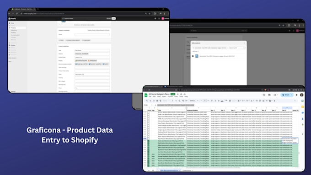Click the Theme metafield input
Viewport: 311px width, 175px height.
click(92, 35)
